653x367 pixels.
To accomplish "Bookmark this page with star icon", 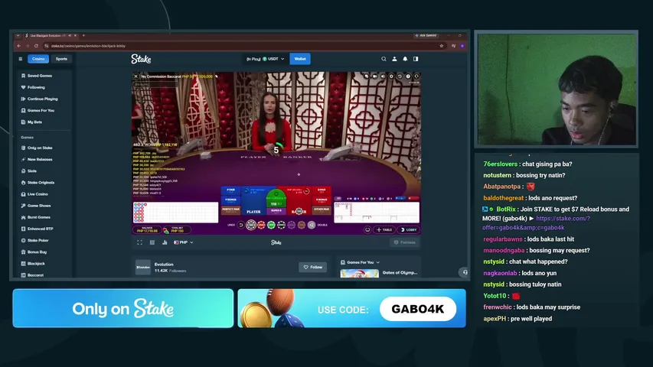I will pos(442,46).
